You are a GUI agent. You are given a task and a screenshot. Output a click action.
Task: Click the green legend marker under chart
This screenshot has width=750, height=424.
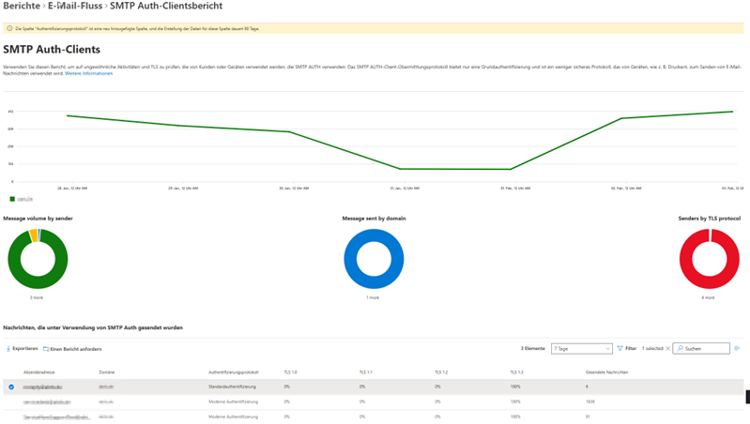pos(12,199)
